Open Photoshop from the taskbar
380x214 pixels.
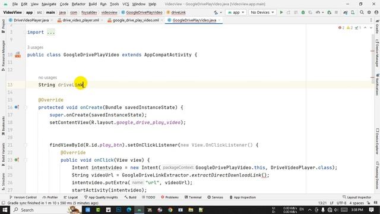tap(119, 210)
